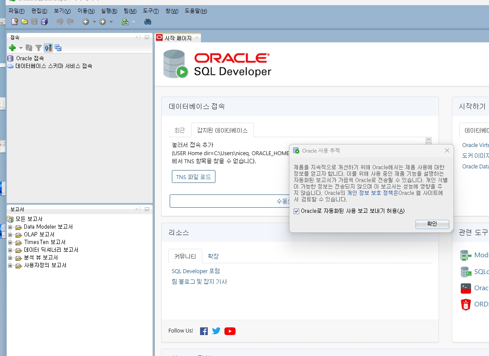Image resolution: width=489 pixels, height=356 pixels.
Task: Close the 시작 페이지 tab
Action: click(x=197, y=38)
